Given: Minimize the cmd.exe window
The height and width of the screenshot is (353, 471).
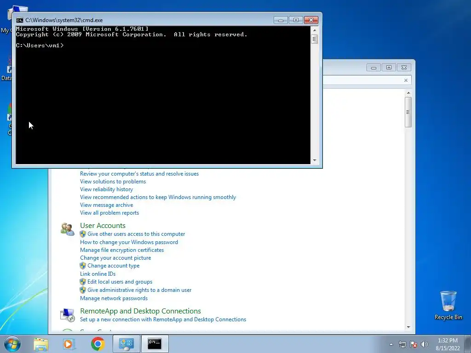Looking at the screenshot, I should [281, 20].
